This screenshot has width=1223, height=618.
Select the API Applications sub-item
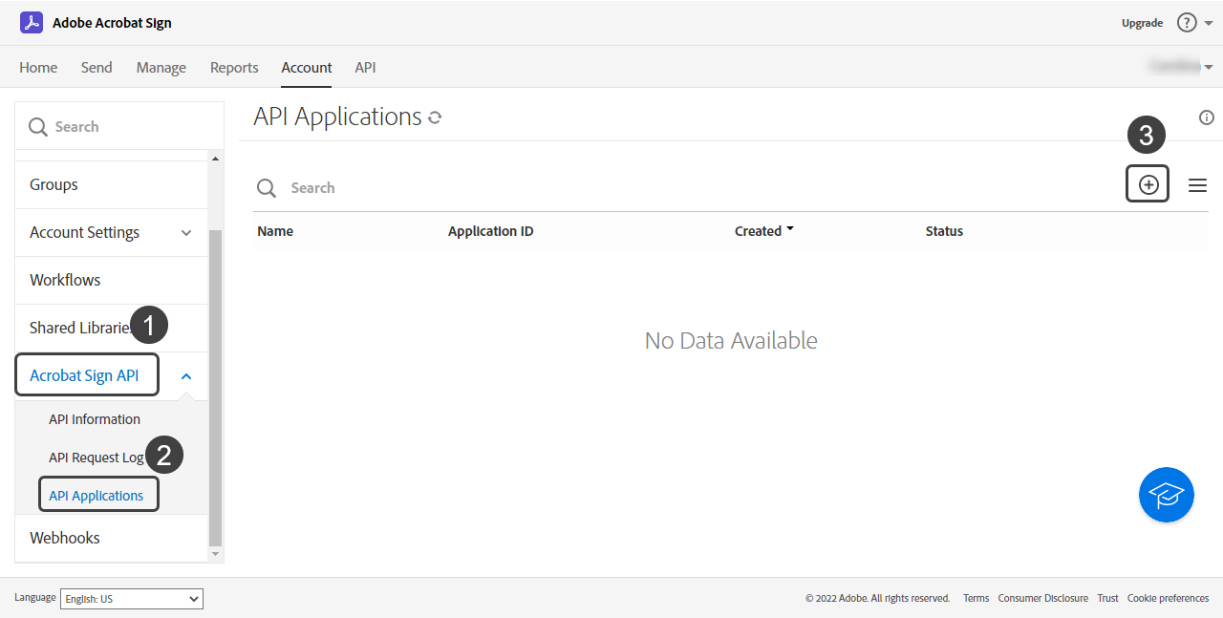pyautogui.click(x=97, y=496)
